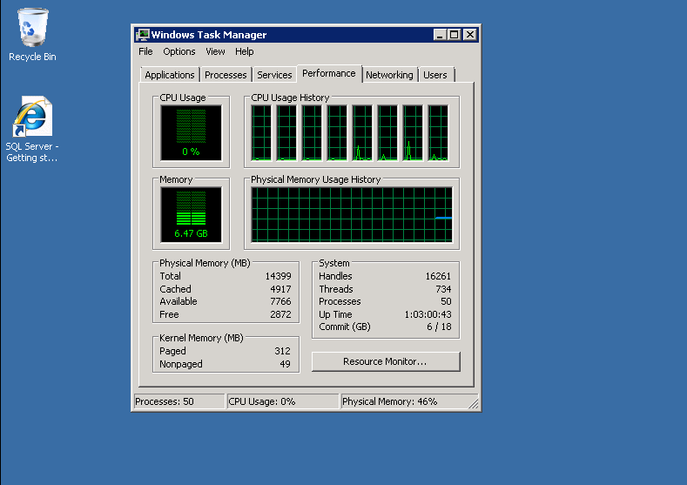Close Windows Task Manager

[470, 35]
